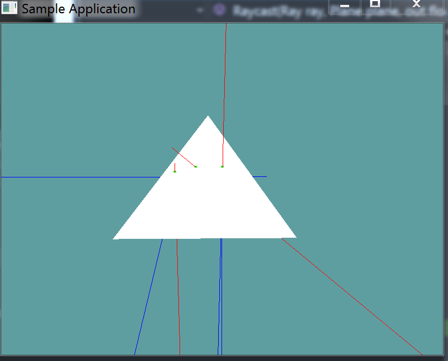
Task: Click the horizontal blue line left of the triangle
Action: tap(77, 177)
